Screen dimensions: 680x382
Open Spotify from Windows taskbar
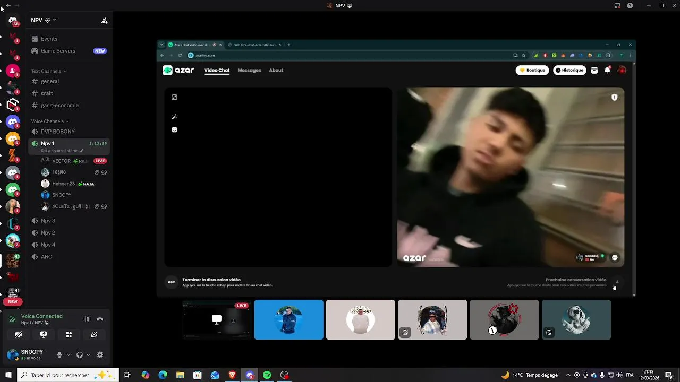click(267, 375)
